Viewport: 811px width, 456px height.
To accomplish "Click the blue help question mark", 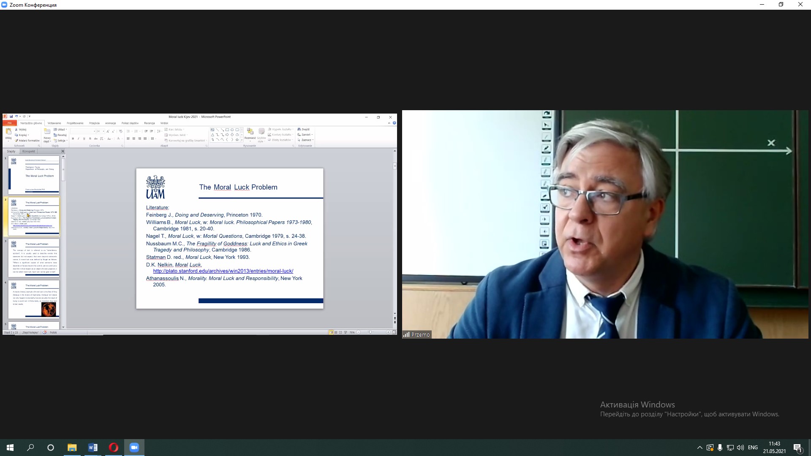I will coord(394,123).
